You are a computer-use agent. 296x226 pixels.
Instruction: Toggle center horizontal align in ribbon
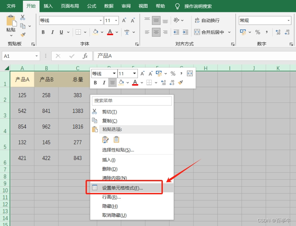tap(156, 32)
